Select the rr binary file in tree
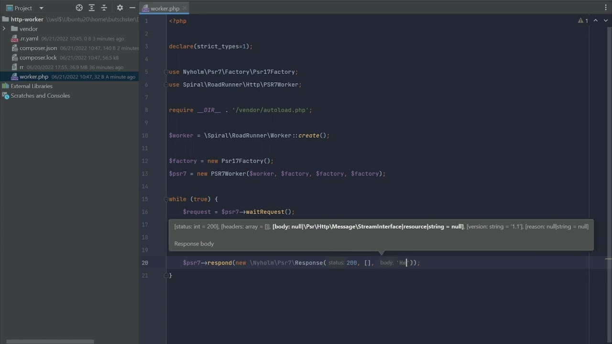This screenshot has width=612, height=344. coord(22,67)
